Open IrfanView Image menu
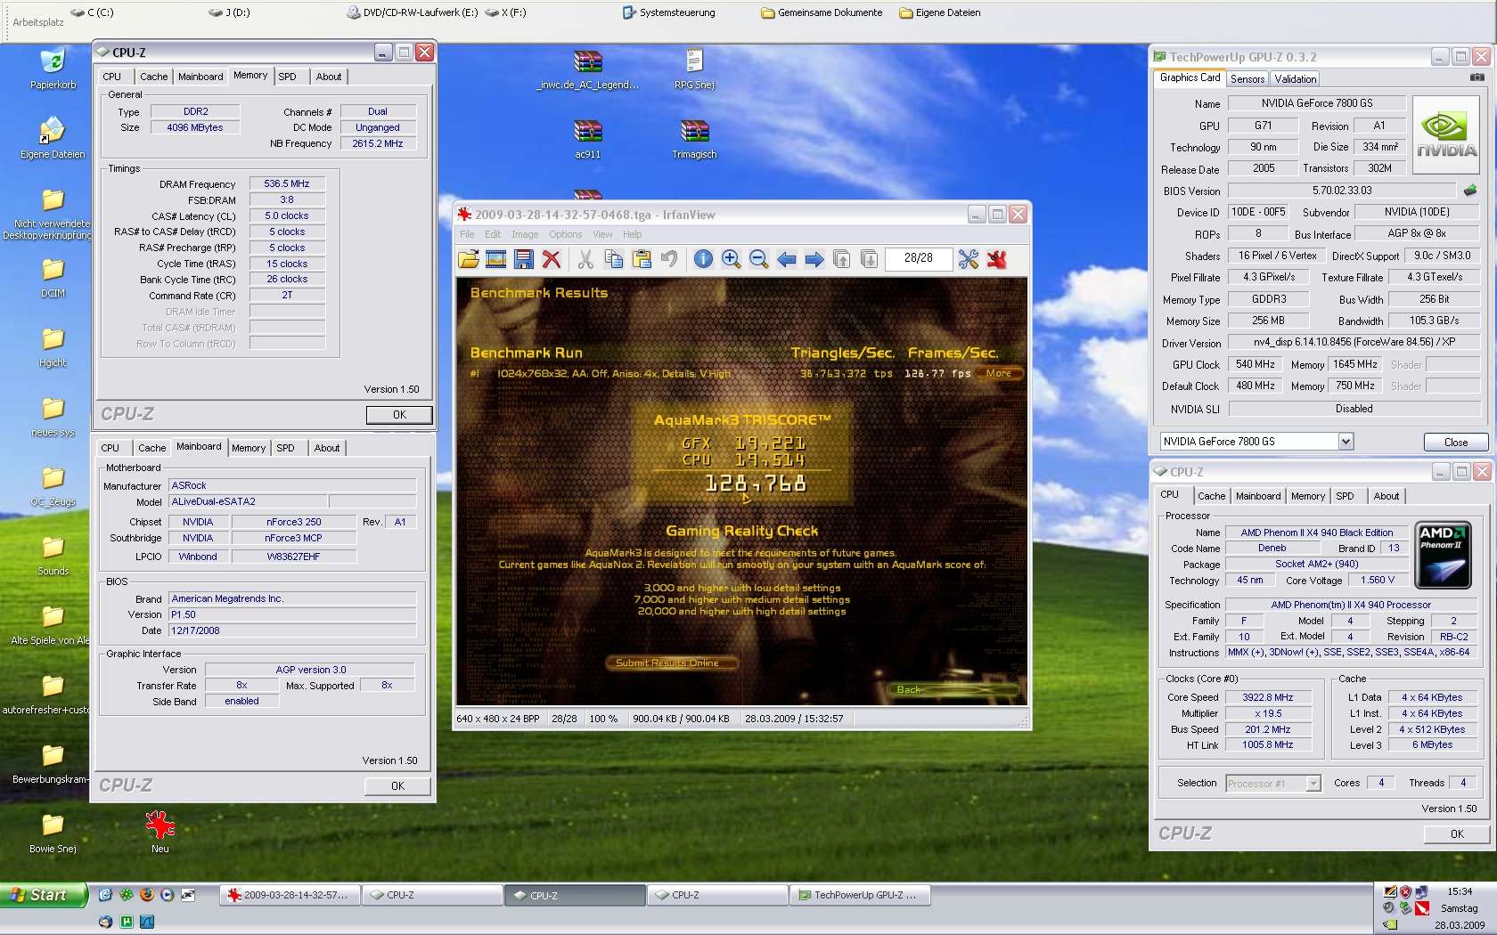This screenshot has width=1497, height=935. (x=525, y=234)
